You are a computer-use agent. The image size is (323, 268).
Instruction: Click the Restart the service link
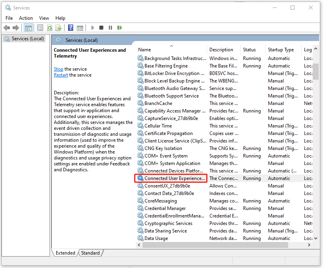[x=61, y=75]
